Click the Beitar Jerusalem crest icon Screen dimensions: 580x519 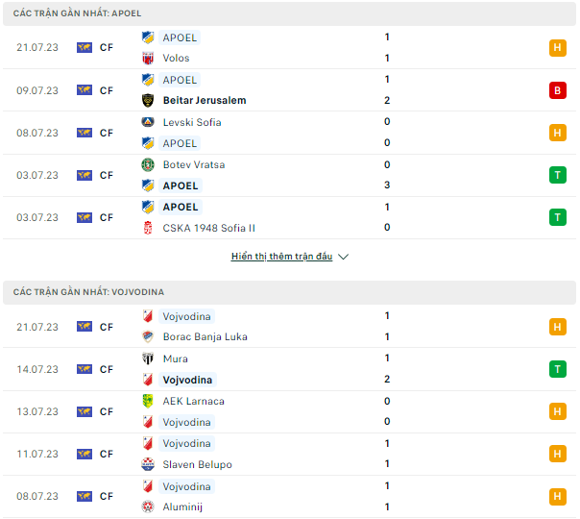click(148, 100)
